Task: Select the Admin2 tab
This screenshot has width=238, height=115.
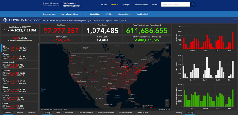Action: 32,113
